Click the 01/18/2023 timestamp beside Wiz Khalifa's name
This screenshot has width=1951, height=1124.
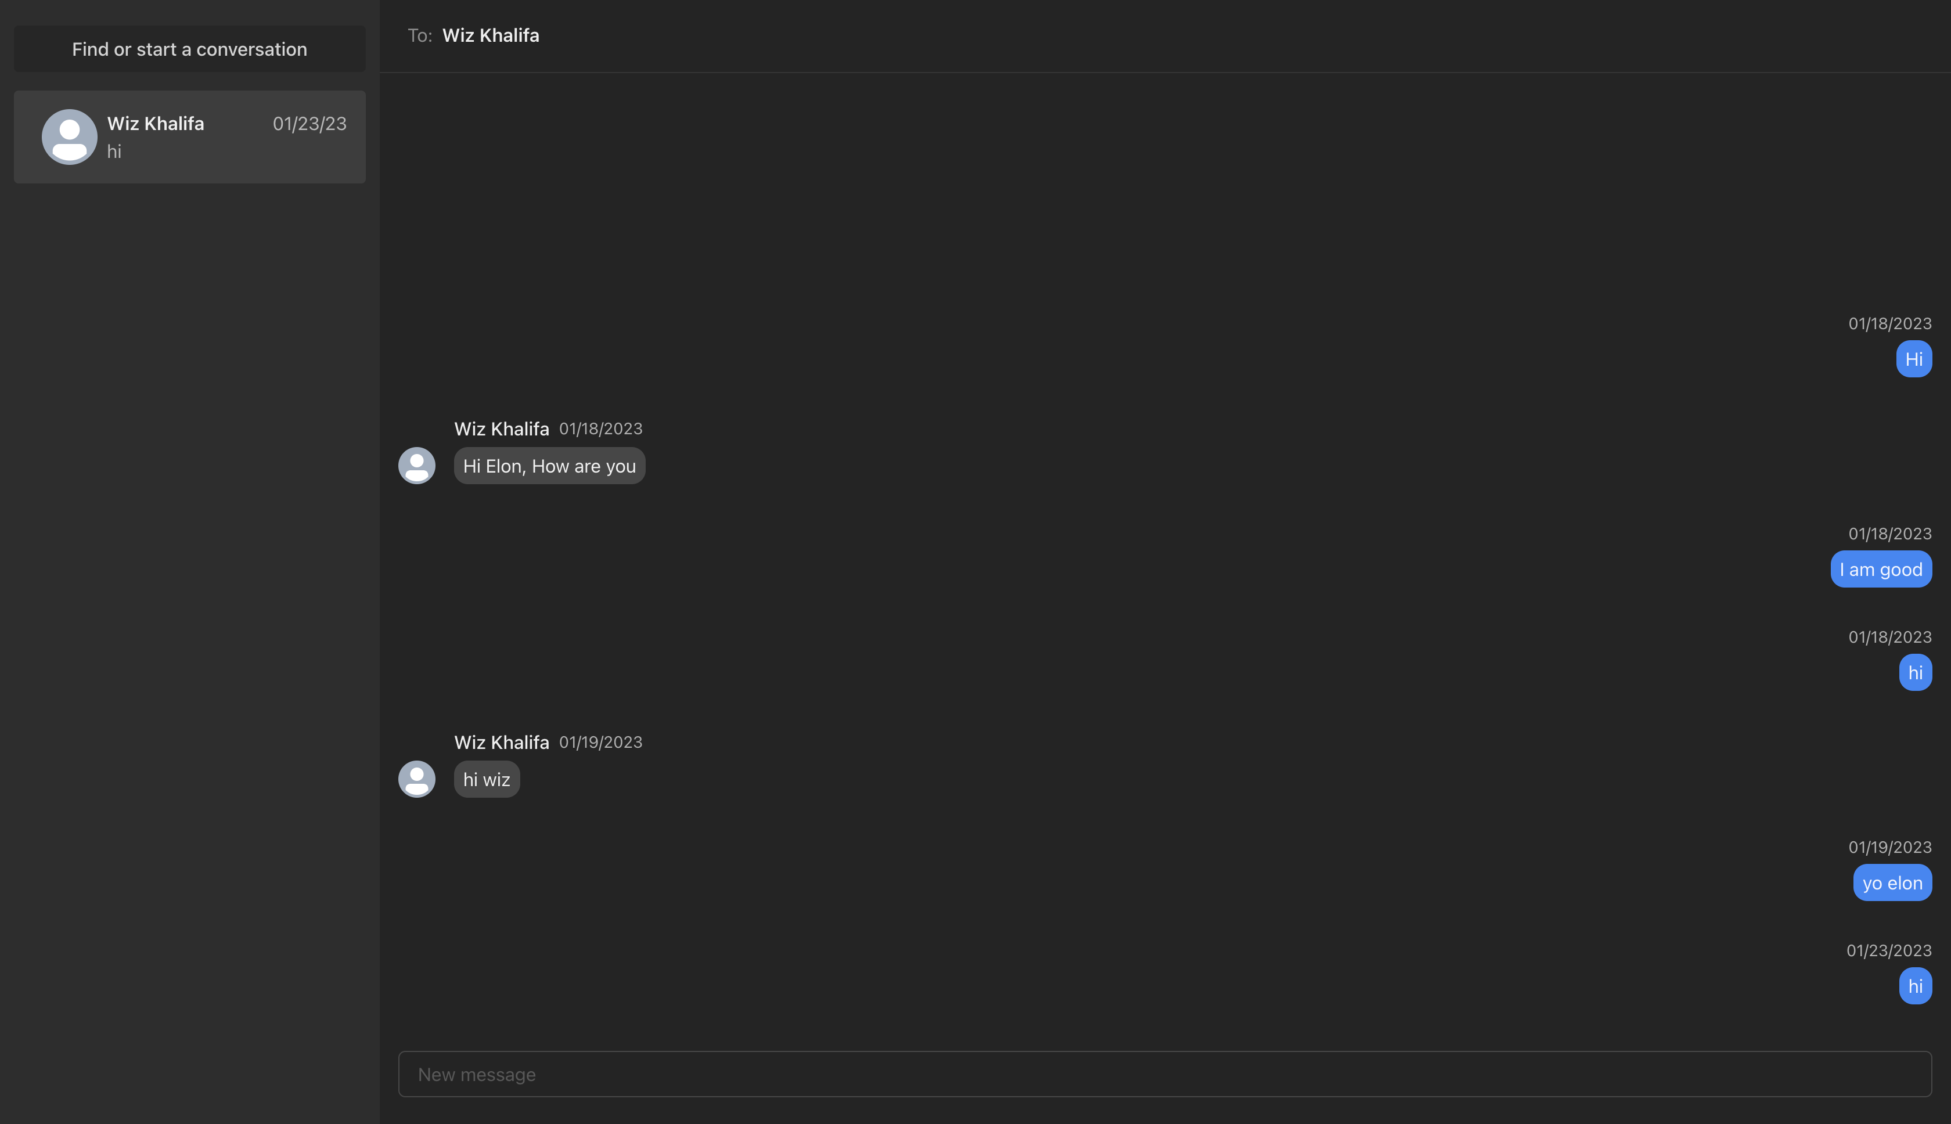pyautogui.click(x=600, y=428)
